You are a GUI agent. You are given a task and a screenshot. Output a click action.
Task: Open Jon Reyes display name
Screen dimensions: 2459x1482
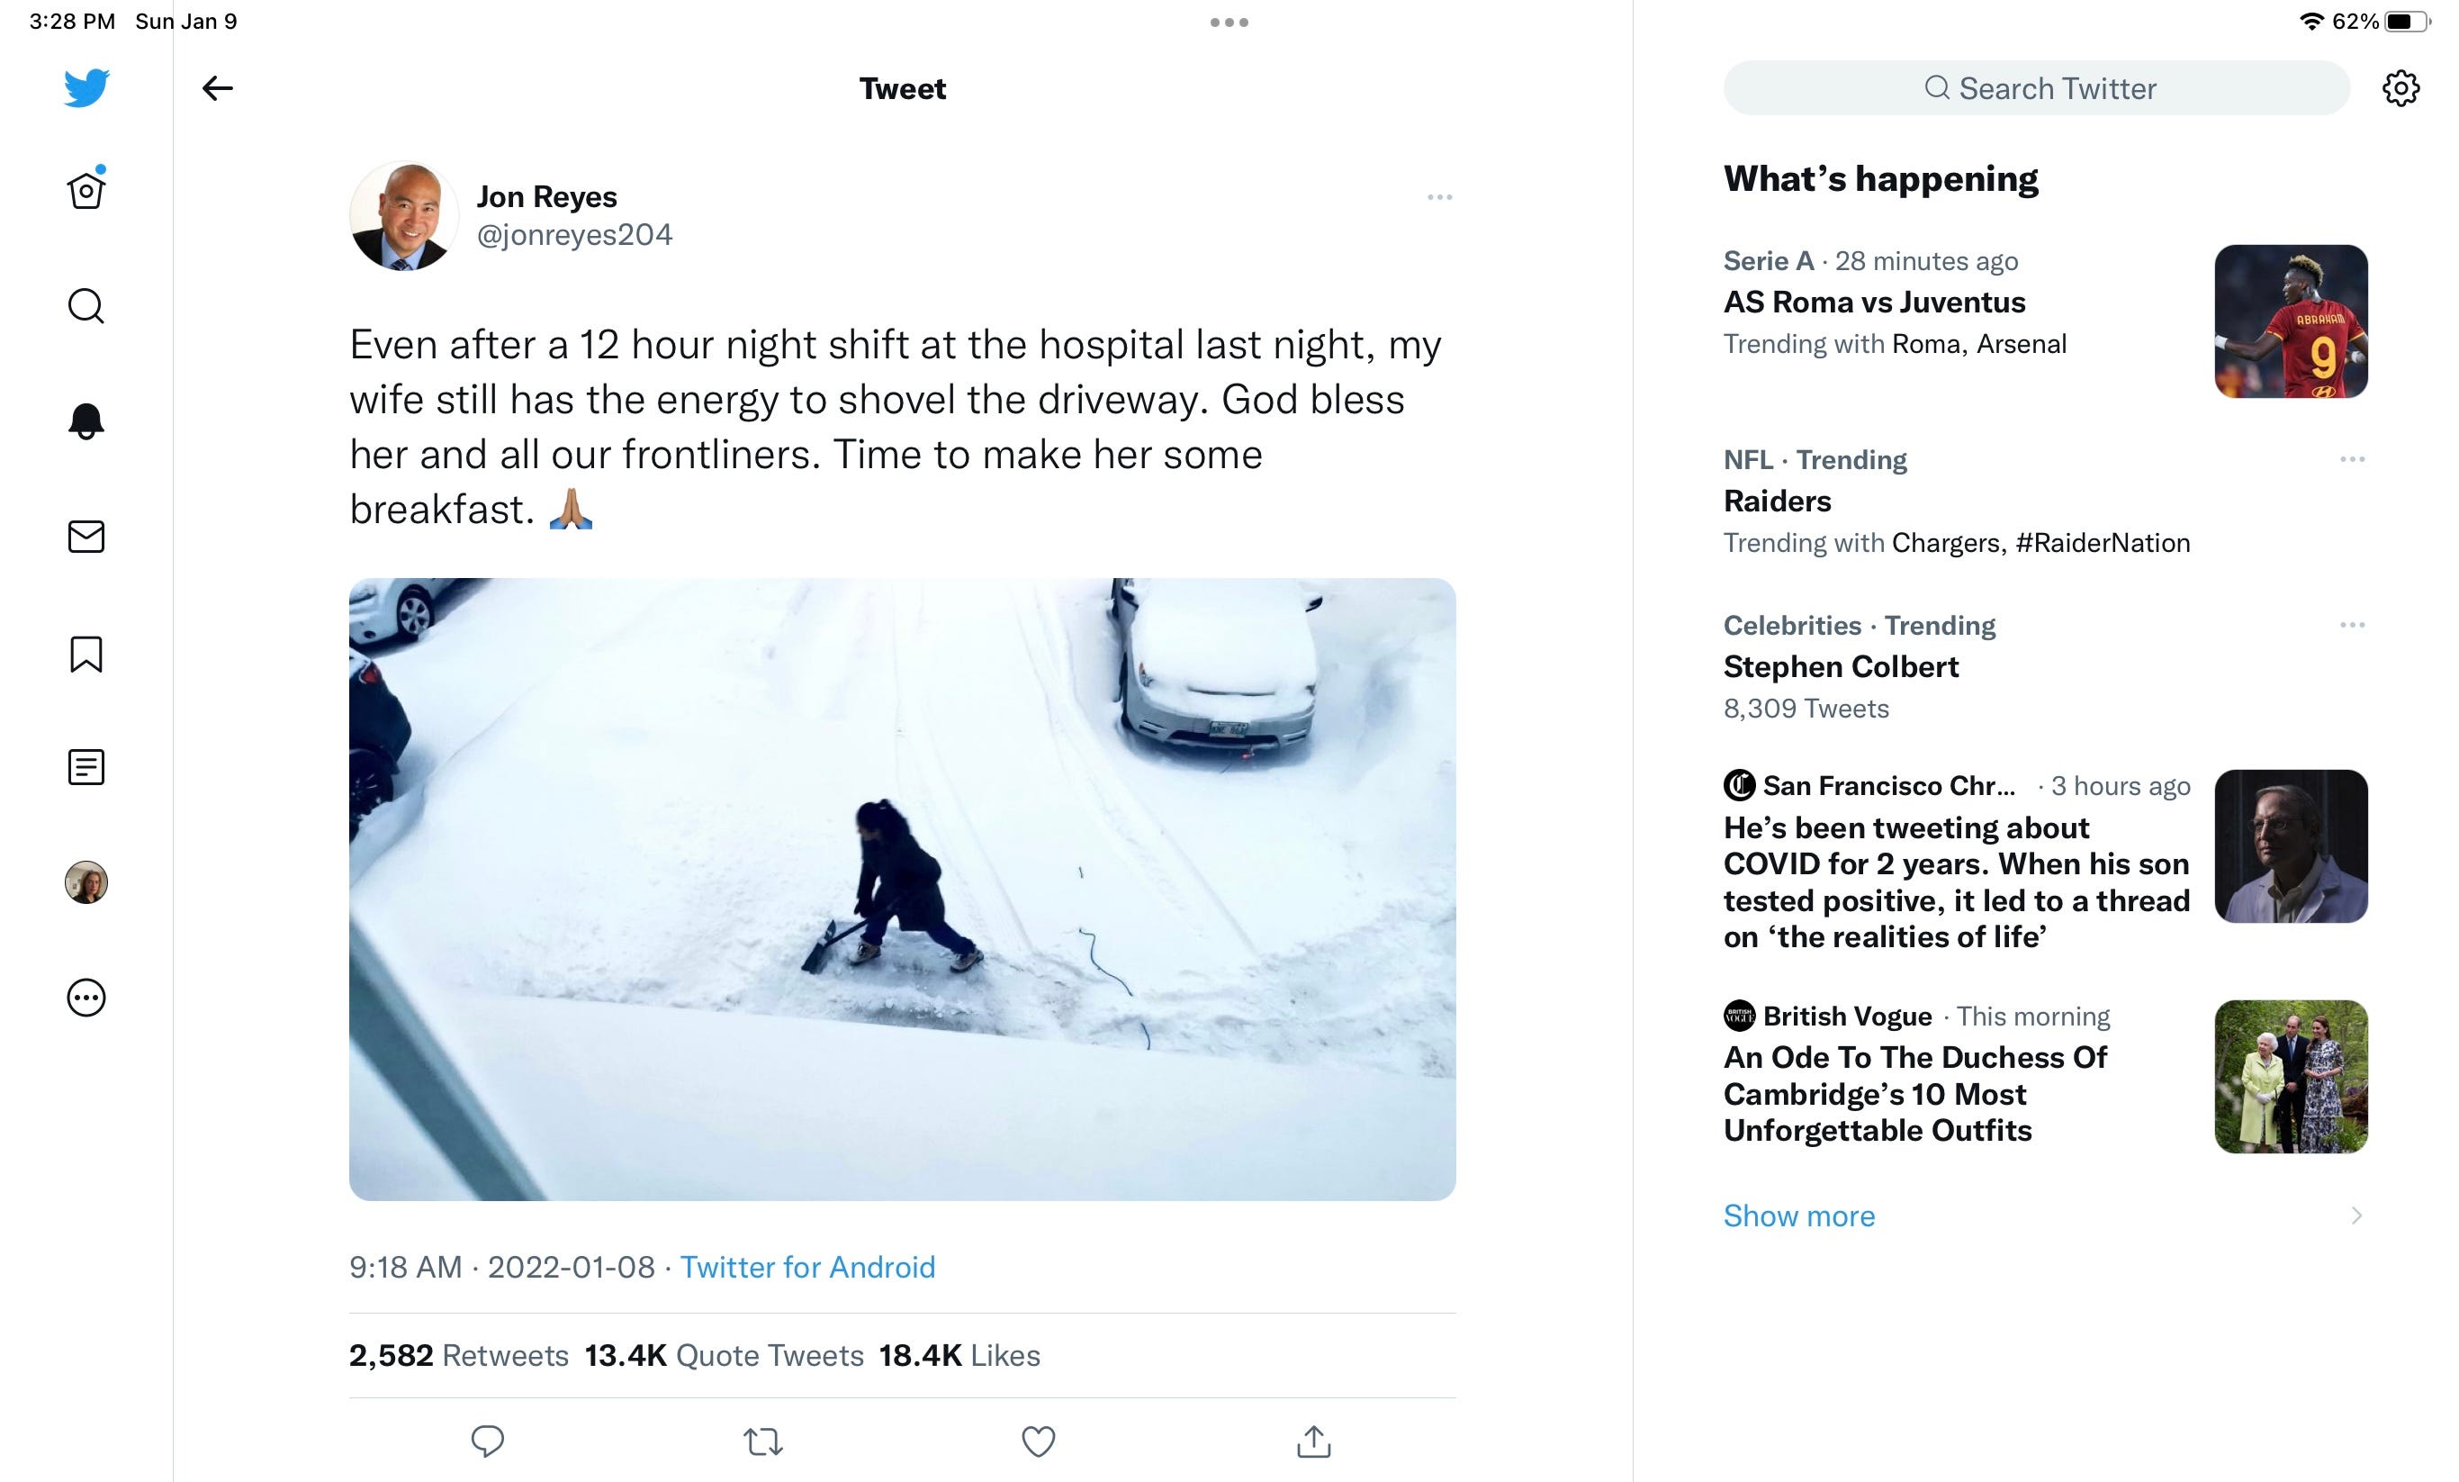click(547, 196)
